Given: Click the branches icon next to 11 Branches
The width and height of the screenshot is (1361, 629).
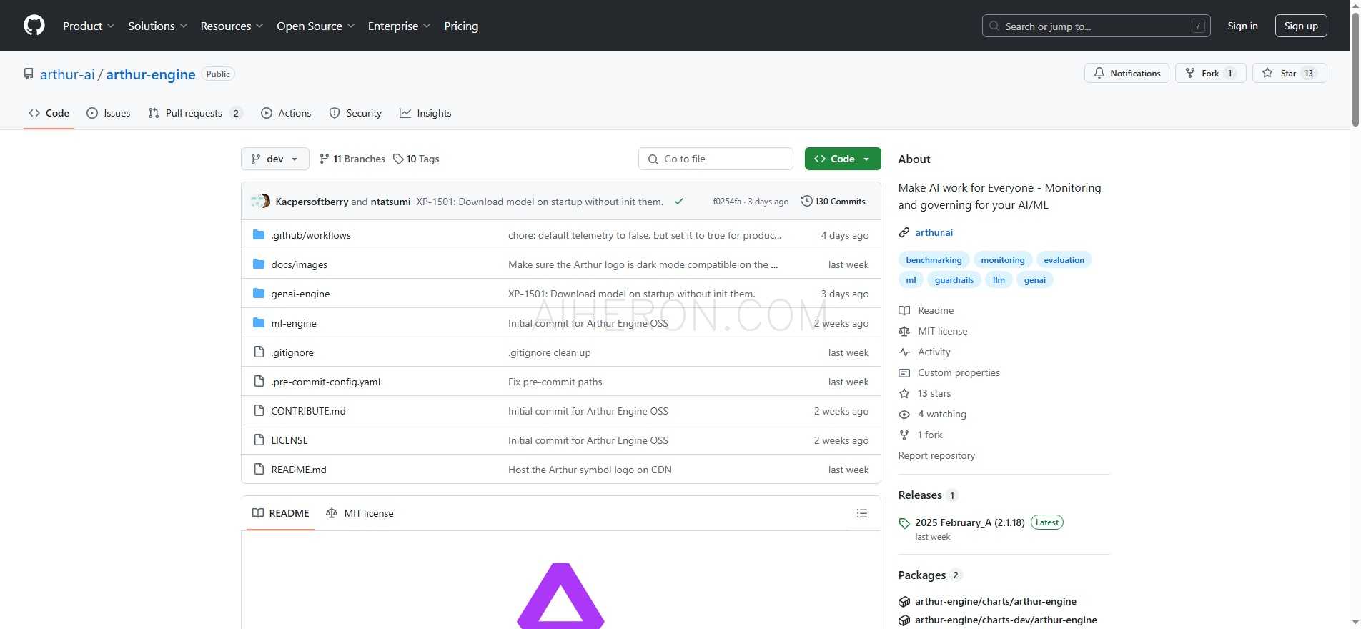Looking at the screenshot, I should [325, 159].
